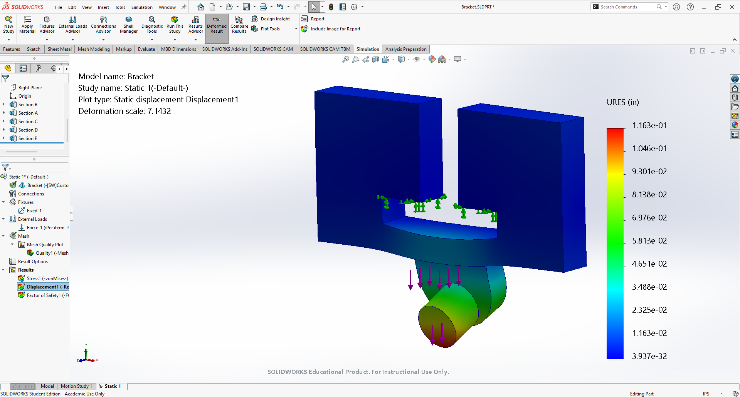Click the Print icon
Screen dimensions: 740x397
pyautogui.click(x=263, y=7)
